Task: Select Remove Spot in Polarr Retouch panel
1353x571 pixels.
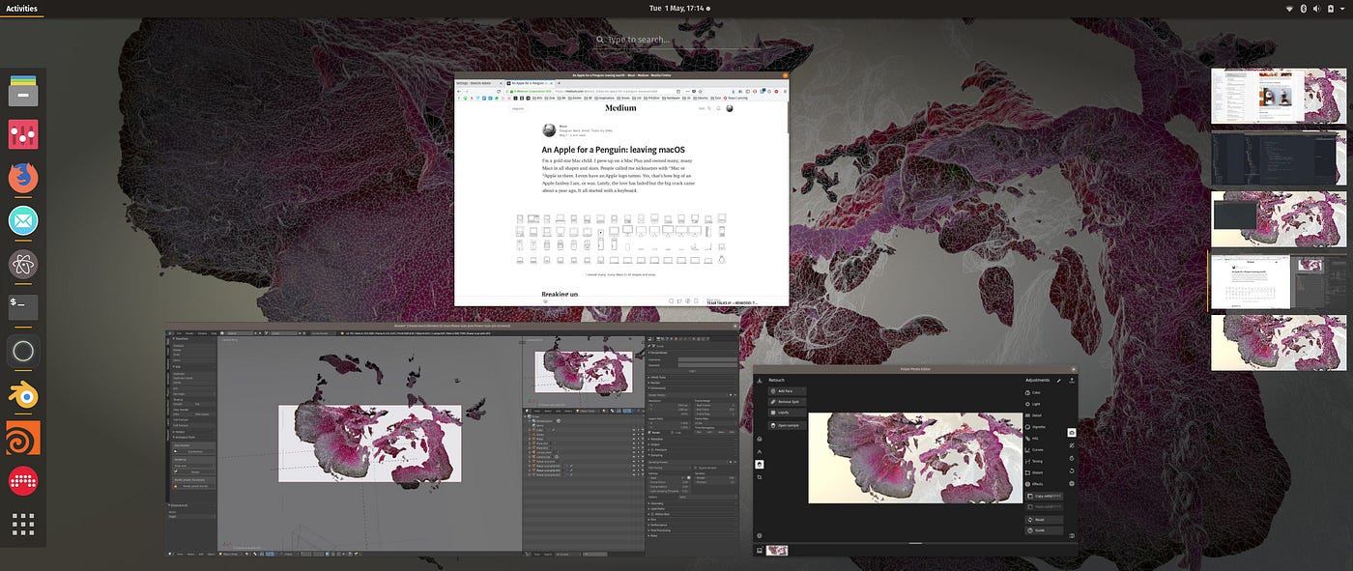Action: (x=787, y=402)
